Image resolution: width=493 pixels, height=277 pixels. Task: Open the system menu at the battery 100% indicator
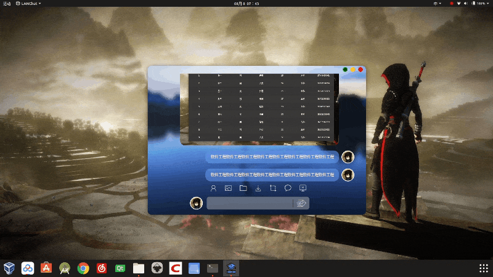point(481,4)
